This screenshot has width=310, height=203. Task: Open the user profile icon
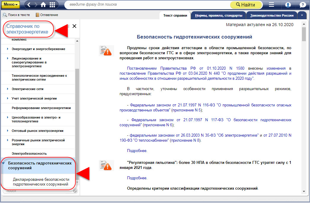(x=288, y=5)
